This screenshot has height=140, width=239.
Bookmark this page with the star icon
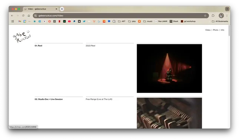coord(205,16)
